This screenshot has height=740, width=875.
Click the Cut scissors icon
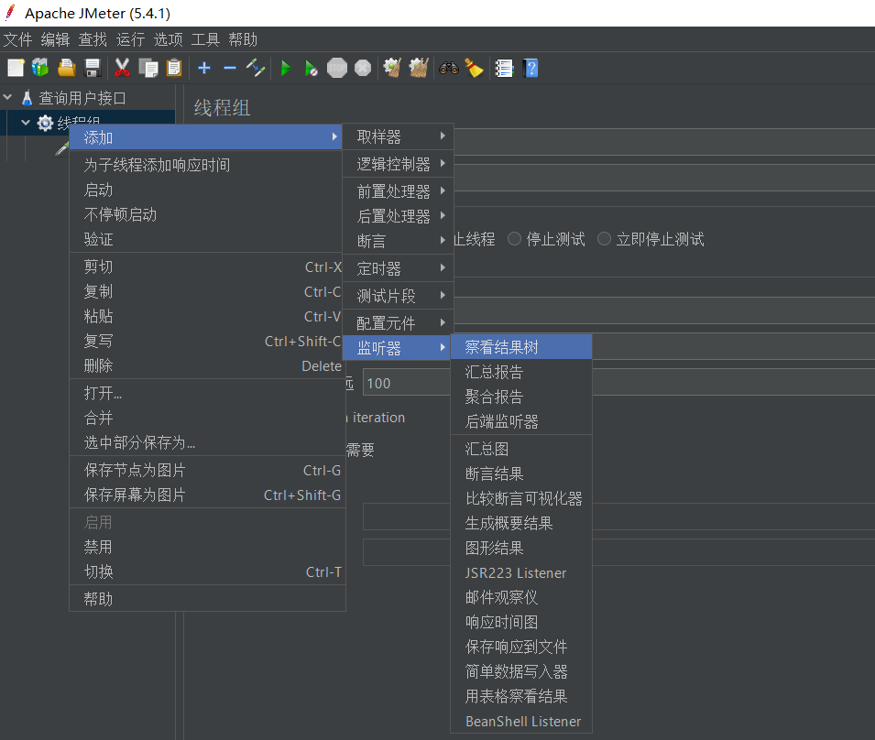point(122,68)
